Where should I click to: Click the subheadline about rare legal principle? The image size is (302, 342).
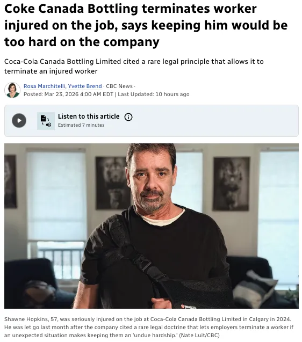coord(134,67)
